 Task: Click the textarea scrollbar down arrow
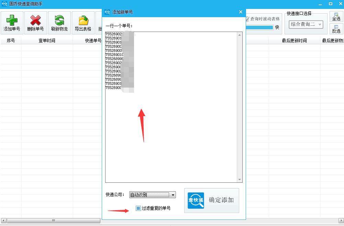click(239, 179)
